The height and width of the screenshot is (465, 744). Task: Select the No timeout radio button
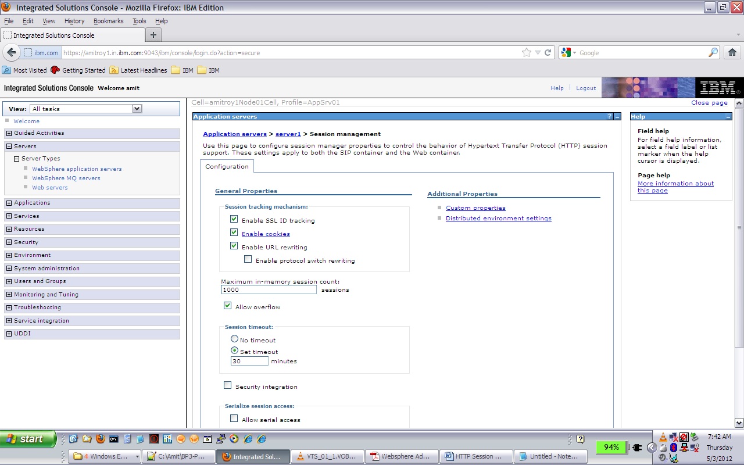[234, 338]
